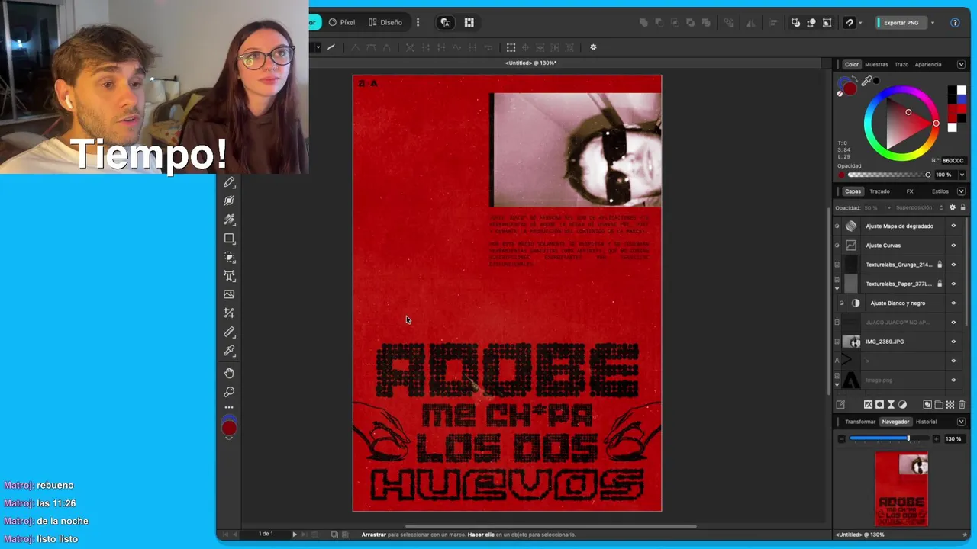Set color to none with the slashed circle

(x=840, y=93)
